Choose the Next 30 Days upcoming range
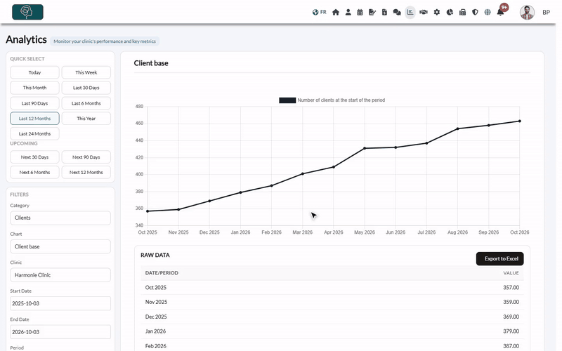The width and height of the screenshot is (562, 351). click(x=34, y=157)
